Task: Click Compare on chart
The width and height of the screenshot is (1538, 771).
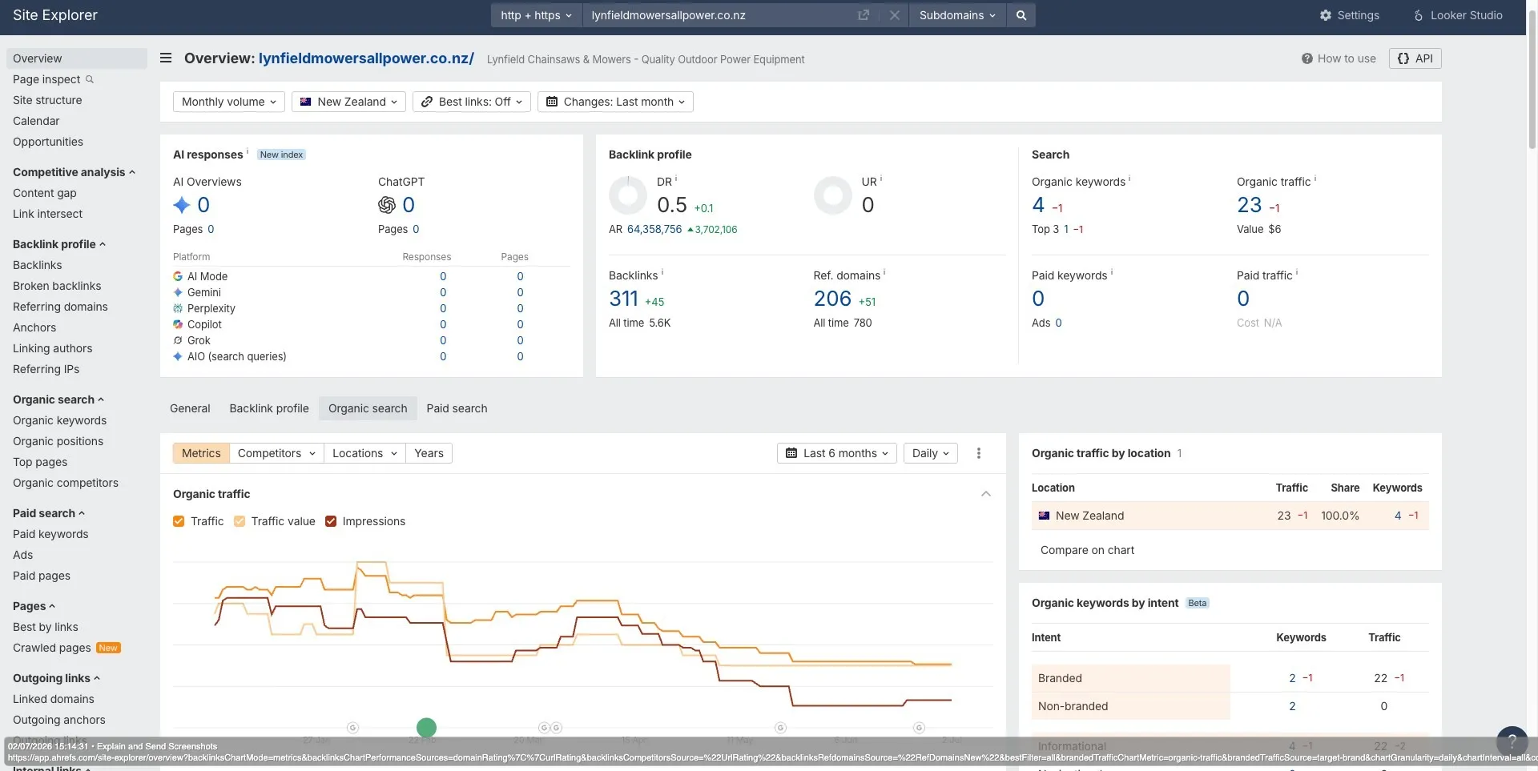Action: point(1087,550)
